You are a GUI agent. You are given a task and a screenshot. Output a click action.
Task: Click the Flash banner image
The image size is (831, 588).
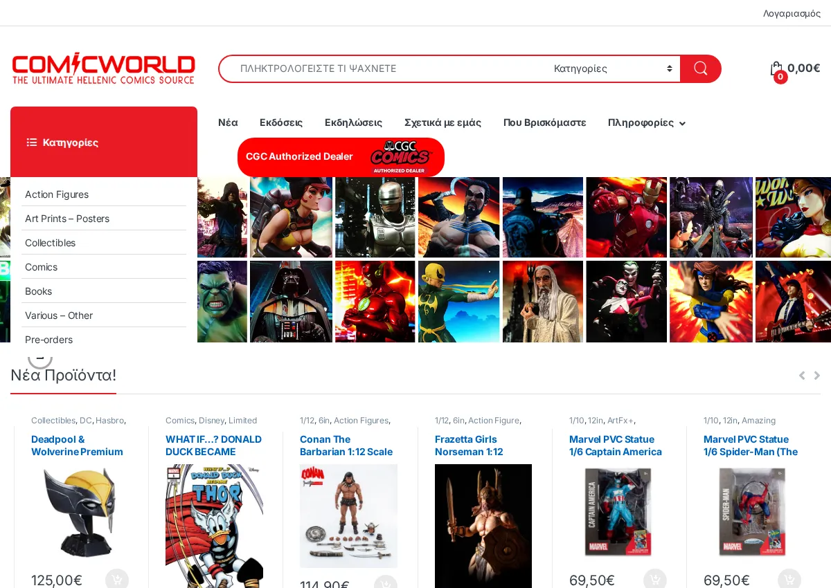click(375, 302)
